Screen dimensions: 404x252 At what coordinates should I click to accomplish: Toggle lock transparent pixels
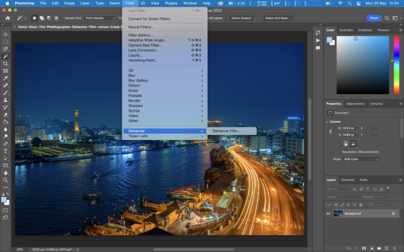[336, 205]
